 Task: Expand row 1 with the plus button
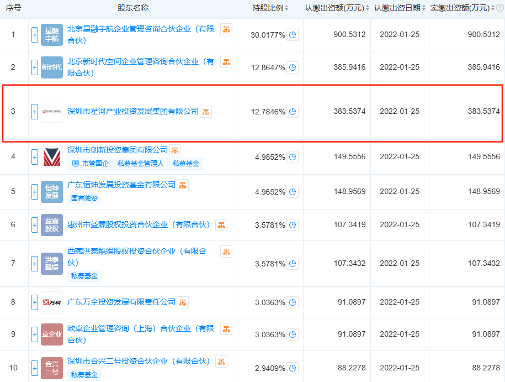pos(35,35)
